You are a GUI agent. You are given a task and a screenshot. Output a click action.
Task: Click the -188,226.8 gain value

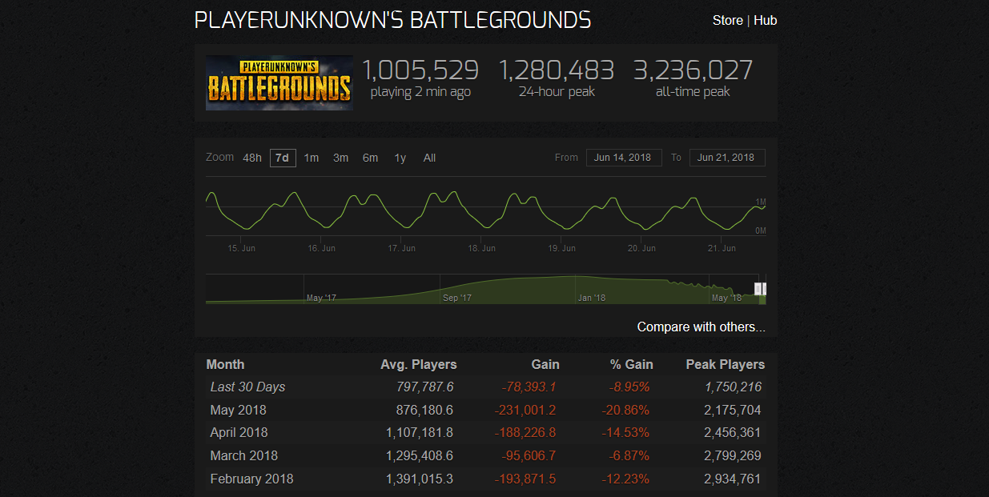[525, 432]
